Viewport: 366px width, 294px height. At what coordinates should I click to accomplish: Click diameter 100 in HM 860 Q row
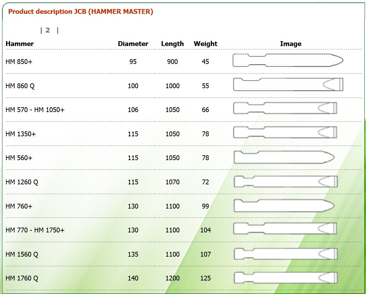[x=133, y=86]
